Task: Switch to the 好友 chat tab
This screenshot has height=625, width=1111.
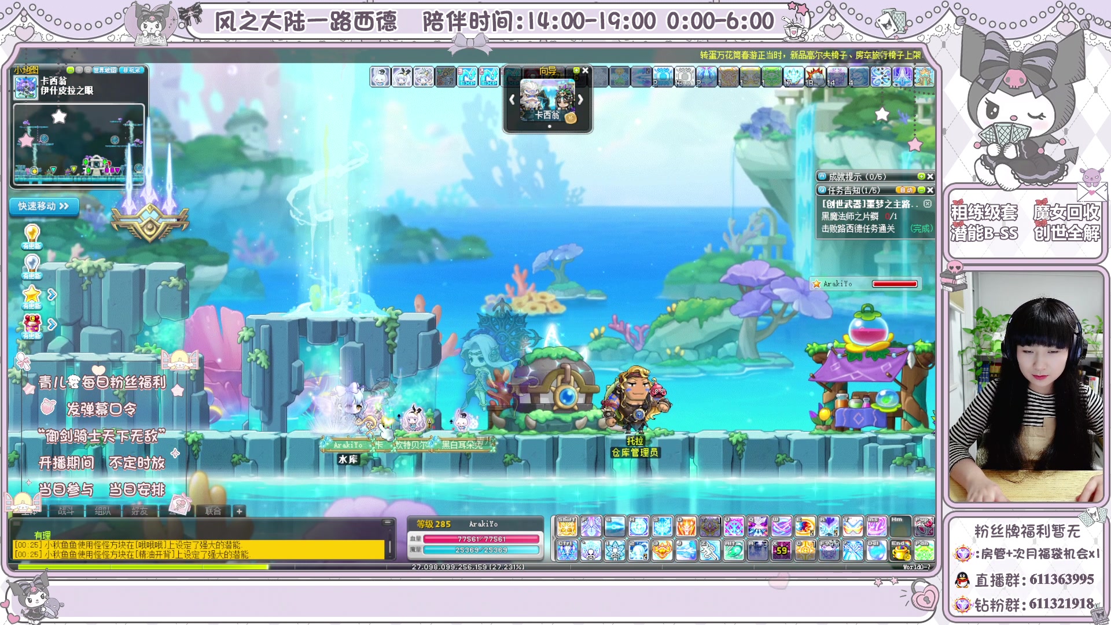Action: coord(139,511)
